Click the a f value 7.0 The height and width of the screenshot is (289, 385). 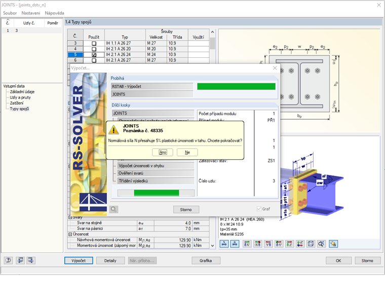(173, 229)
